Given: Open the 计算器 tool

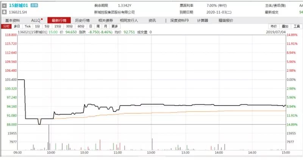Looking at the screenshot, I should click(203, 20).
